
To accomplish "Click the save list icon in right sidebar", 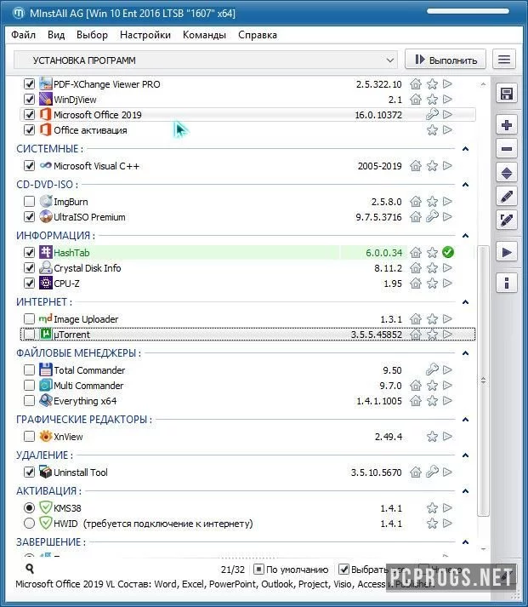I will pos(507,94).
